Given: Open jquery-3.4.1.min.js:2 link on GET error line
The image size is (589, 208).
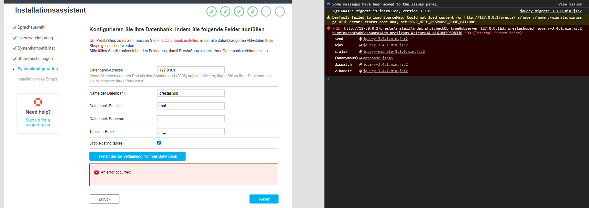Looking at the screenshot, I should tap(559, 28).
